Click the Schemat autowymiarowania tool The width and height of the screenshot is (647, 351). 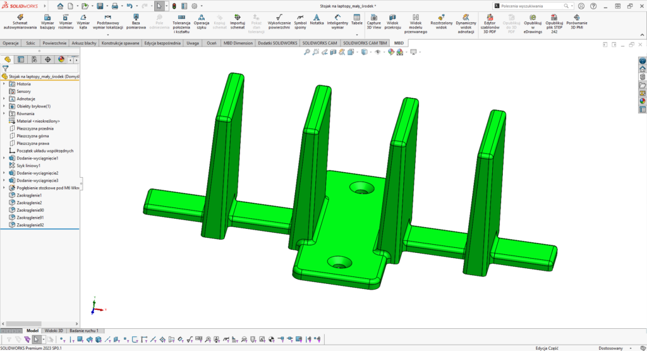19,22
